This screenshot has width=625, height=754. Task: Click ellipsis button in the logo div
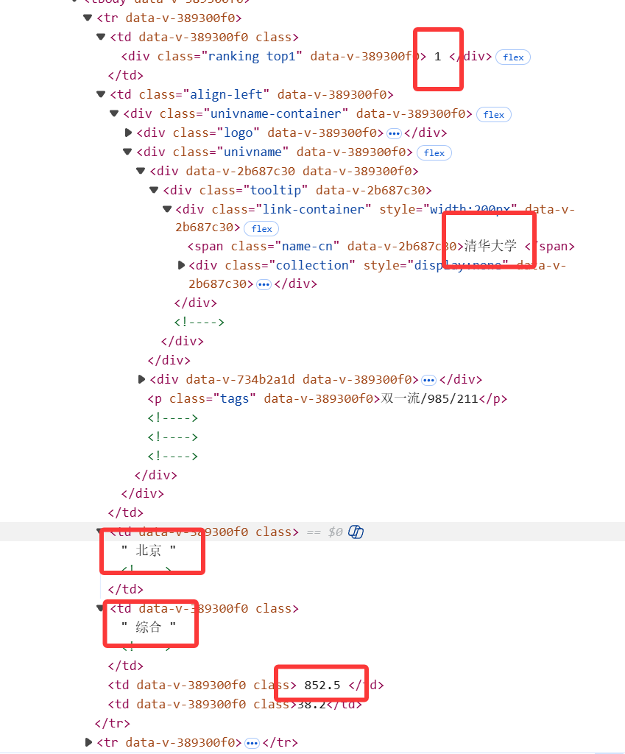click(394, 133)
